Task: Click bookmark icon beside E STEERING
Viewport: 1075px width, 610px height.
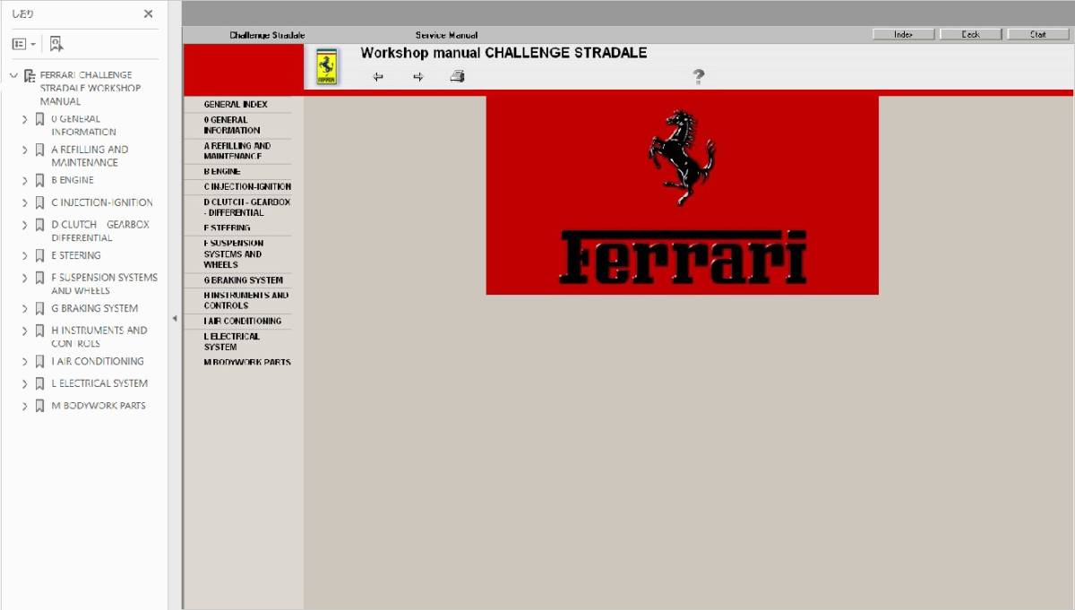Action: coord(39,255)
